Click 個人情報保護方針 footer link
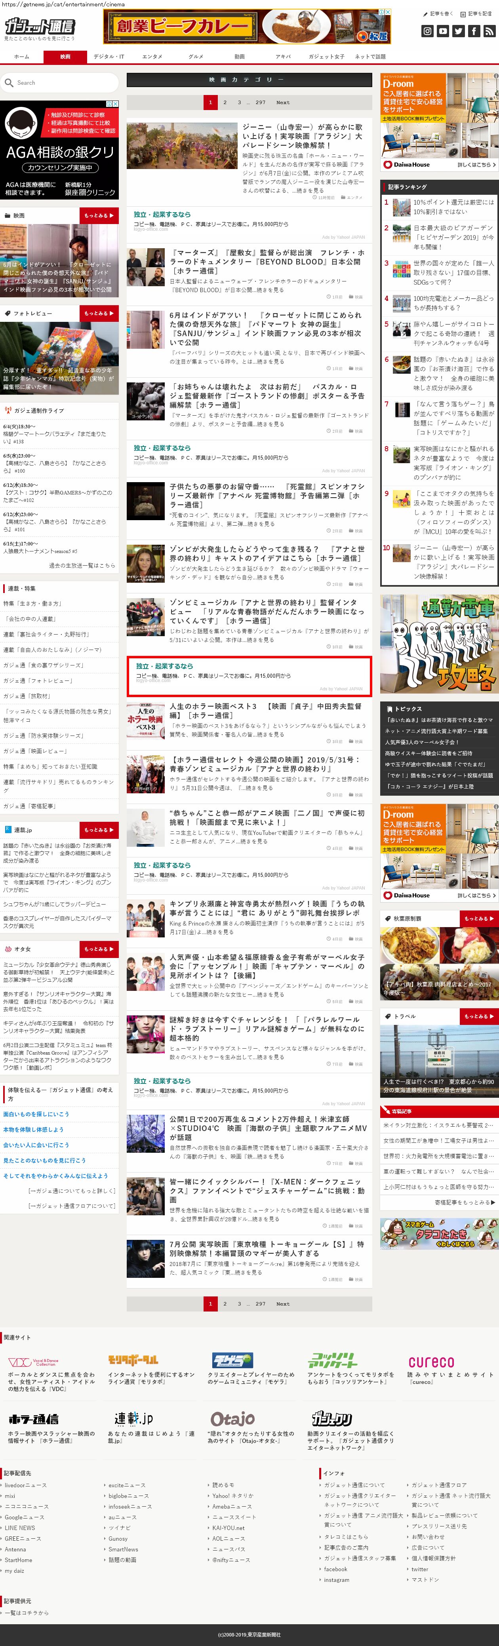 [433, 1558]
